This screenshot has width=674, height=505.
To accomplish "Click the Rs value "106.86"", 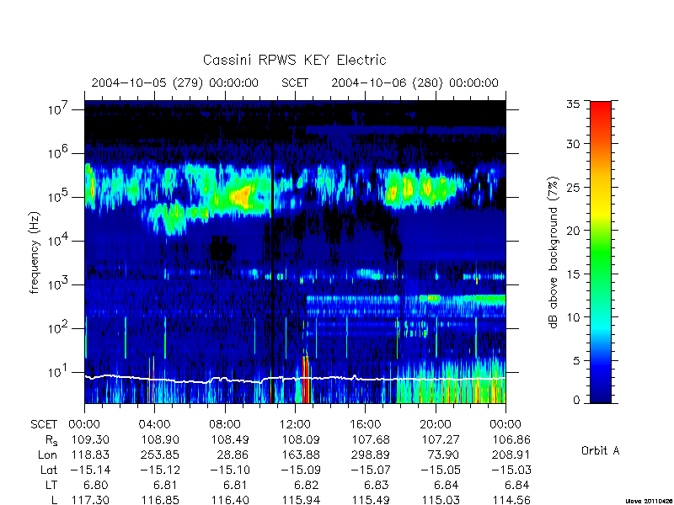I will click(511, 439).
